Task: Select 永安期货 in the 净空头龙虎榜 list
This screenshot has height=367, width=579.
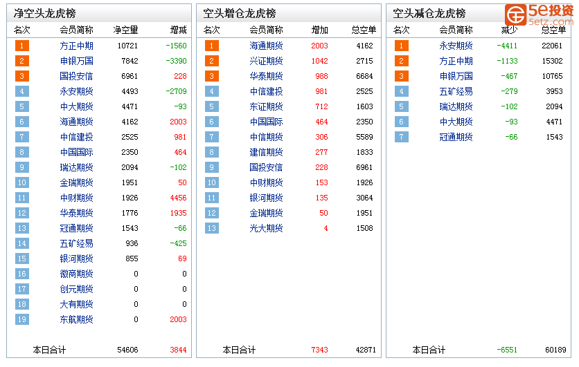Action: (76, 91)
